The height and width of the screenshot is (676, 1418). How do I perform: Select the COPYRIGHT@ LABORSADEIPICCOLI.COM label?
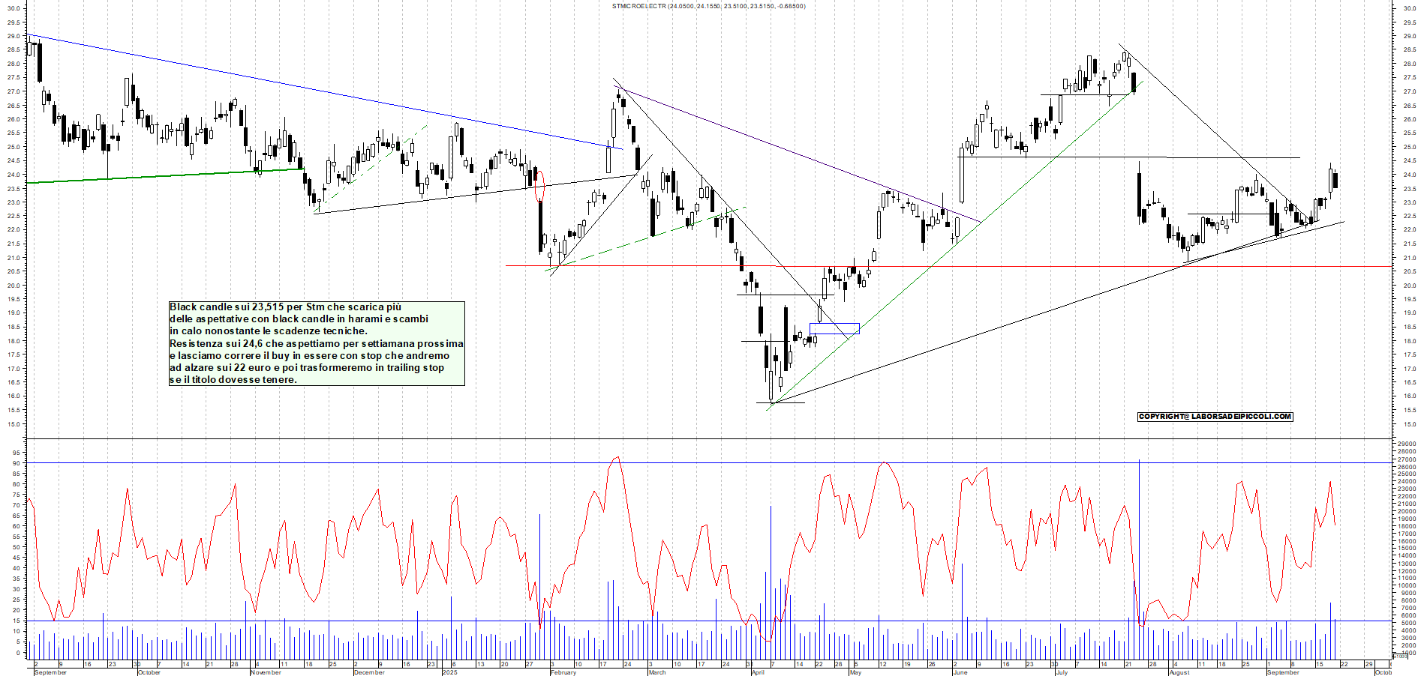pyautogui.click(x=1215, y=416)
